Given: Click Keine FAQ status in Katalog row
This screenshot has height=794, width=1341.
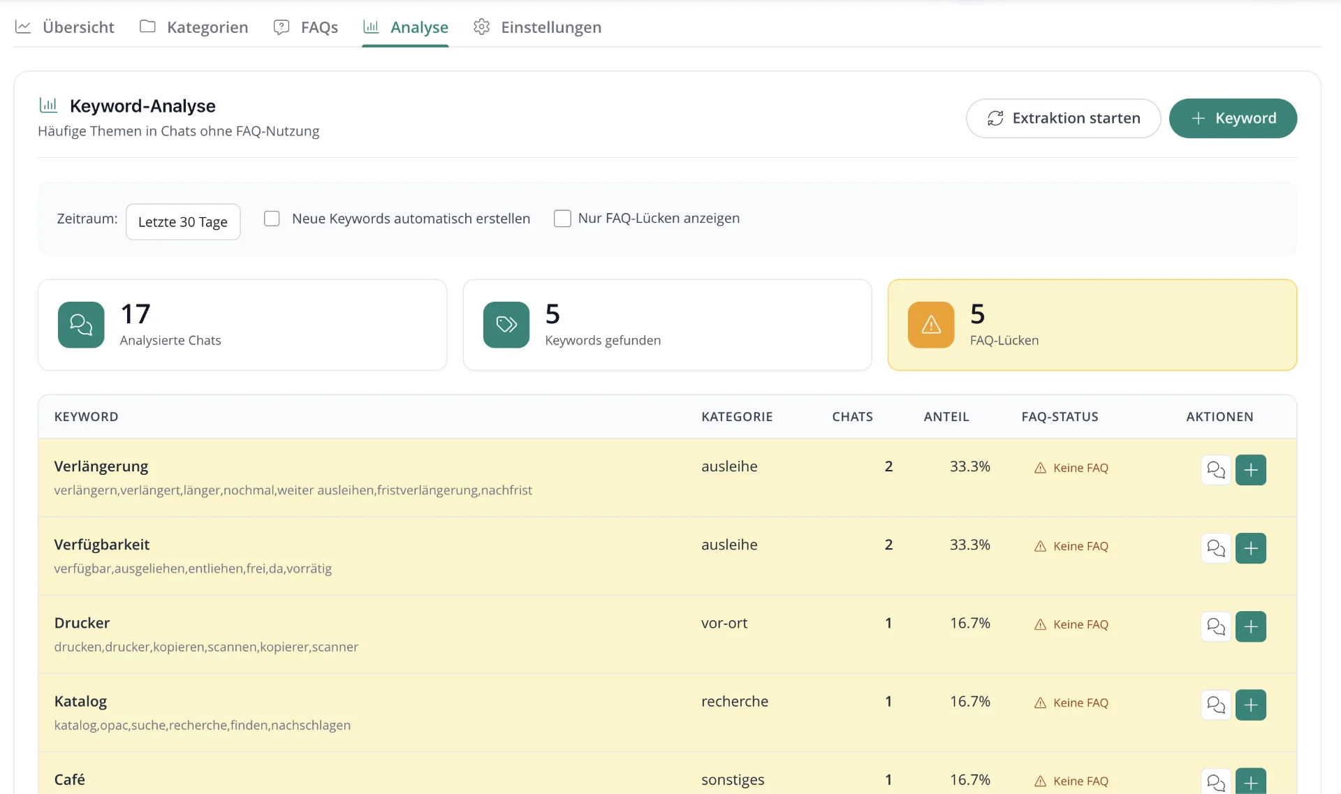Looking at the screenshot, I should tap(1071, 703).
